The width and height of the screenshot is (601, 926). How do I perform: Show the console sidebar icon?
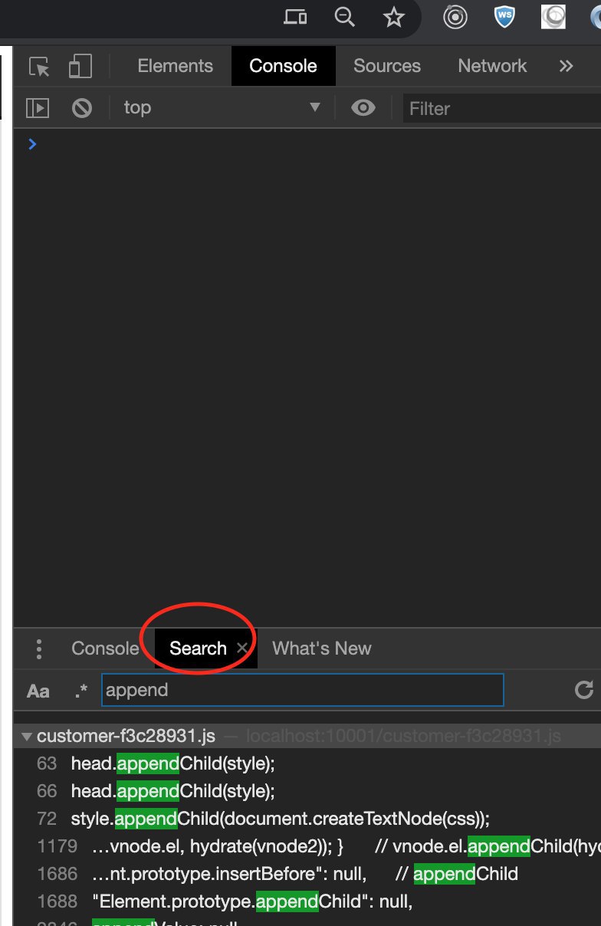tap(37, 108)
